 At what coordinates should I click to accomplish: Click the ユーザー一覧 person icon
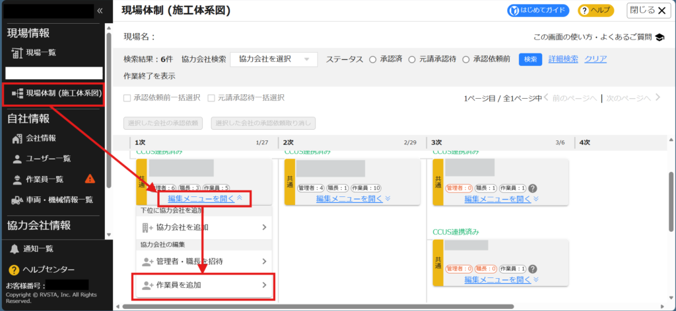[x=17, y=159]
